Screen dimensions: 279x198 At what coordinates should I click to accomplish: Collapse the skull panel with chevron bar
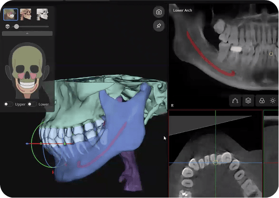(x=27, y=33)
